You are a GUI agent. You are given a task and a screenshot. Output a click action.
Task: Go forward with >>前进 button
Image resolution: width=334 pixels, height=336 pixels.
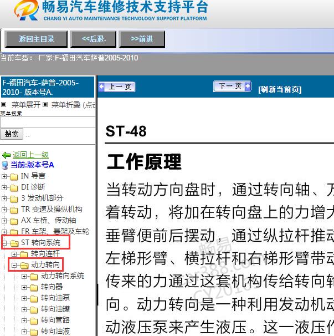[142, 39]
